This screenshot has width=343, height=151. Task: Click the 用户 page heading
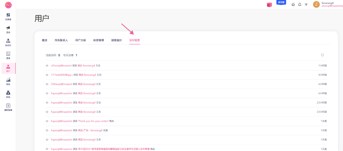click(42, 18)
